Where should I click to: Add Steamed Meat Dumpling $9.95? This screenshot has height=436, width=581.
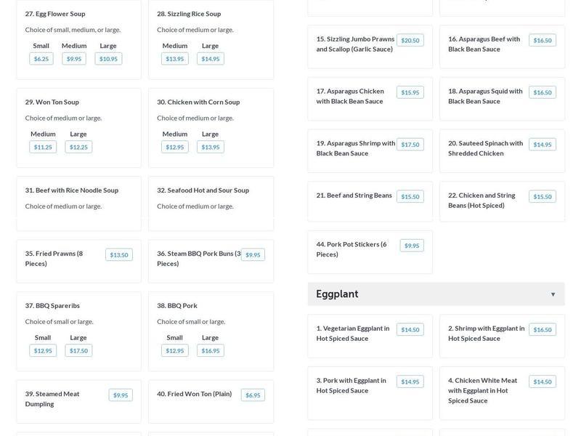[121, 395]
